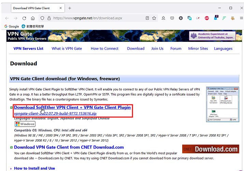Go back with the browser back arrow
The image size is (244, 171).
click(x=7, y=18)
